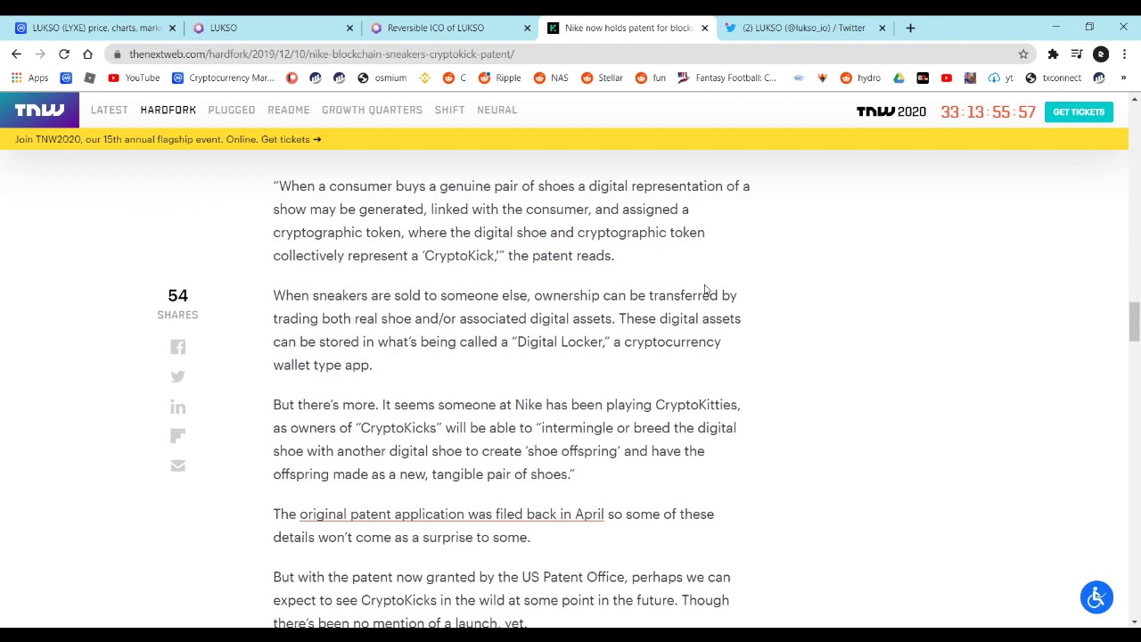The width and height of the screenshot is (1141, 642).
Task: Open the yt bookmark
Action: point(1001,78)
